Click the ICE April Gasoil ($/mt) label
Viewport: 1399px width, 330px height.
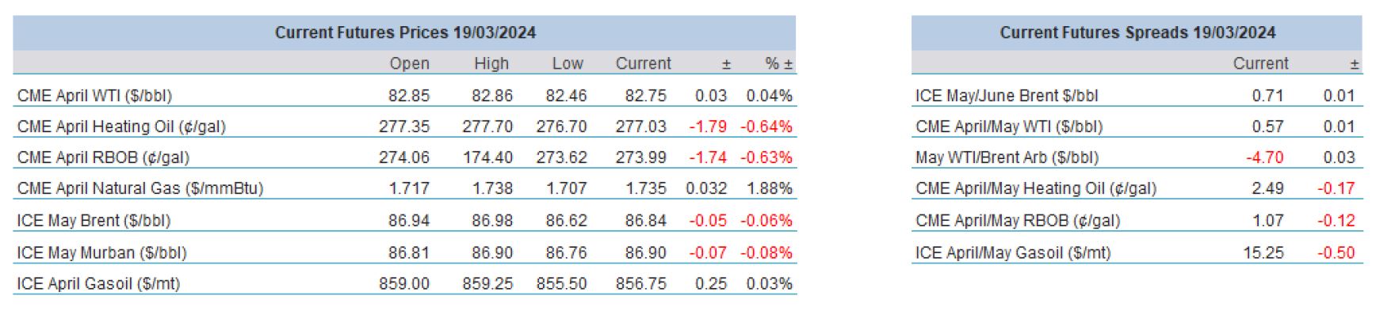tap(98, 283)
